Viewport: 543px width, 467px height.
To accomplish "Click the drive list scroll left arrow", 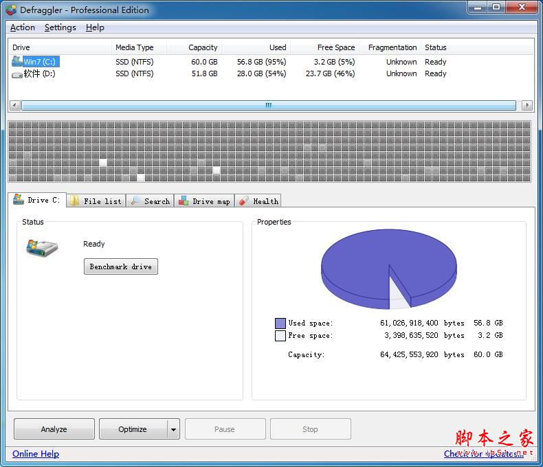I will click(x=14, y=105).
